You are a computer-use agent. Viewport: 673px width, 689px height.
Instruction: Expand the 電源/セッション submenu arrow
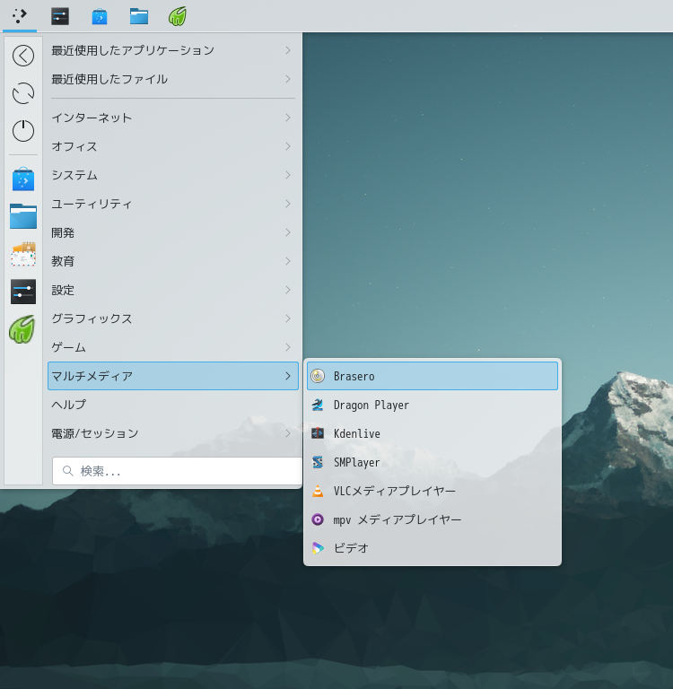(288, 433)
